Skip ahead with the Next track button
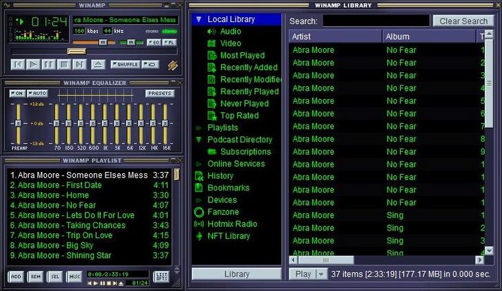The width and height of the screenshot is (502, 291). pyautogui.click(x=79, y=65)
